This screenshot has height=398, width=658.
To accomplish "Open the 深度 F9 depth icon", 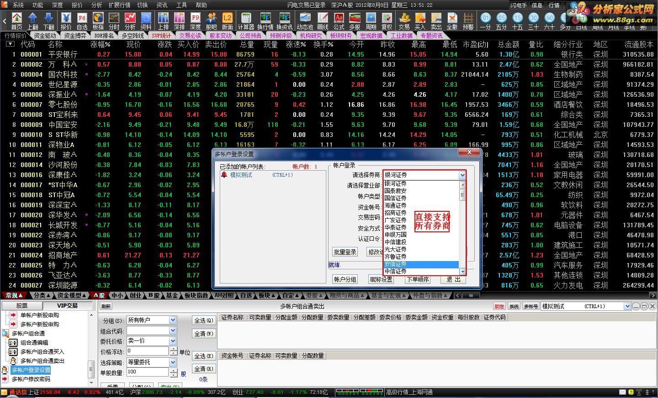I will [x=195, y=21].
